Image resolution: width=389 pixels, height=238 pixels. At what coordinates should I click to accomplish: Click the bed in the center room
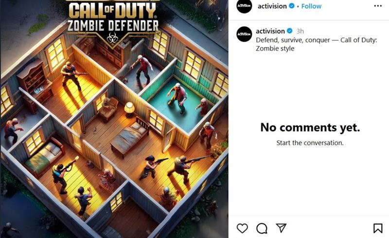(130, 137)
